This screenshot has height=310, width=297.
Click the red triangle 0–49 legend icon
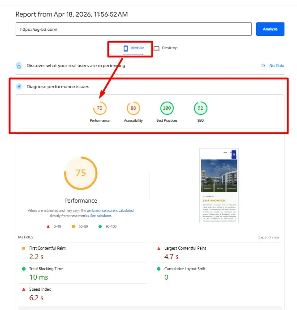48,226
